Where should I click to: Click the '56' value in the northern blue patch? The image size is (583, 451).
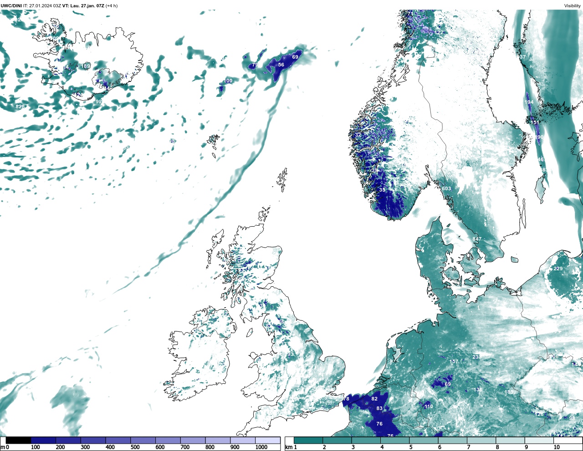281,65
